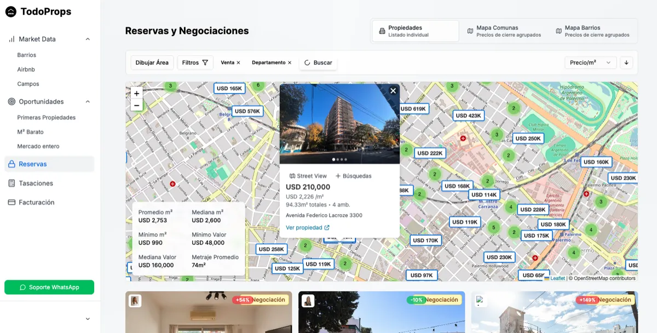657x333 pixels.
Task: Collapse the Oportunidades section chevron
Action: coord(88,101)
